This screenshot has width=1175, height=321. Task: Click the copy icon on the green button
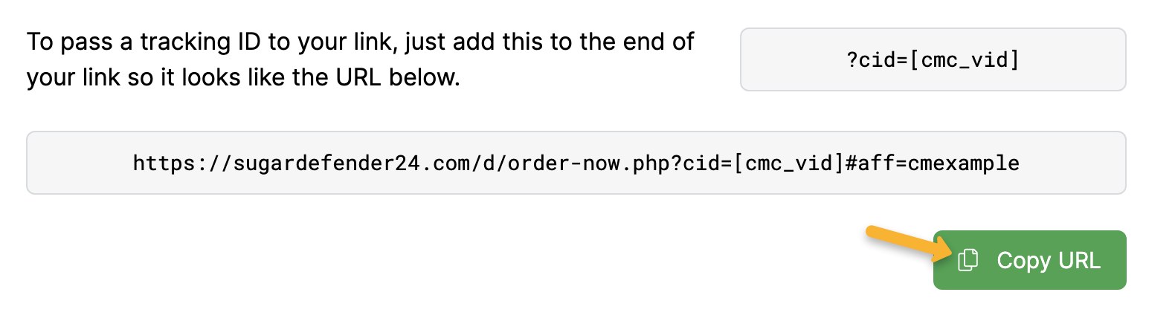(968, 260)
